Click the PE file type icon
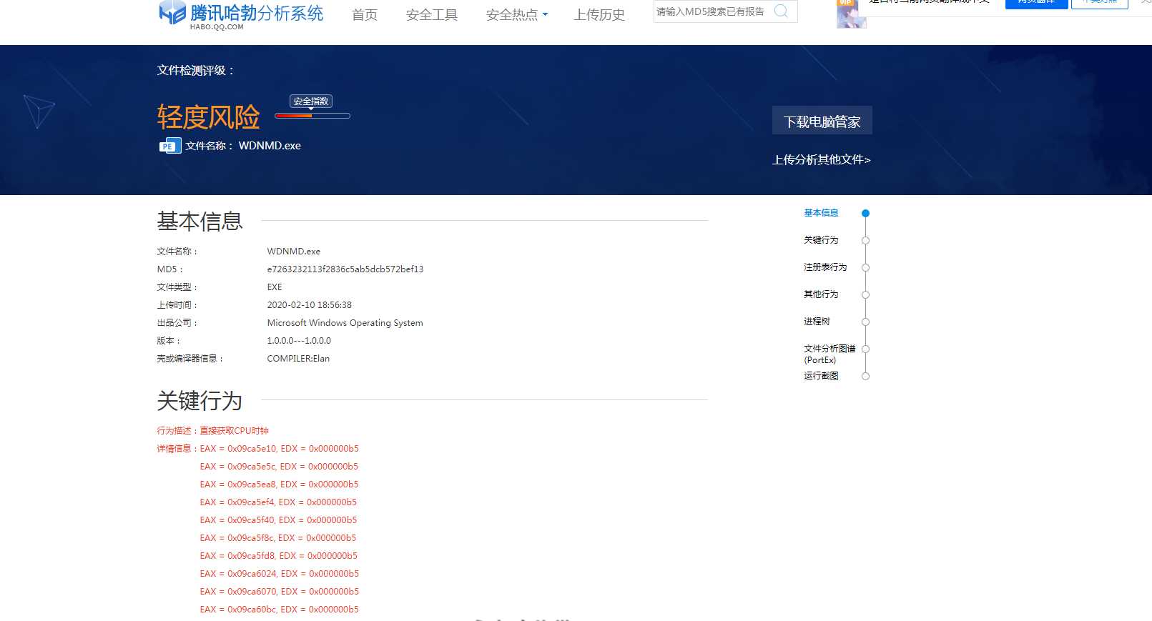 tap(170, 146)
